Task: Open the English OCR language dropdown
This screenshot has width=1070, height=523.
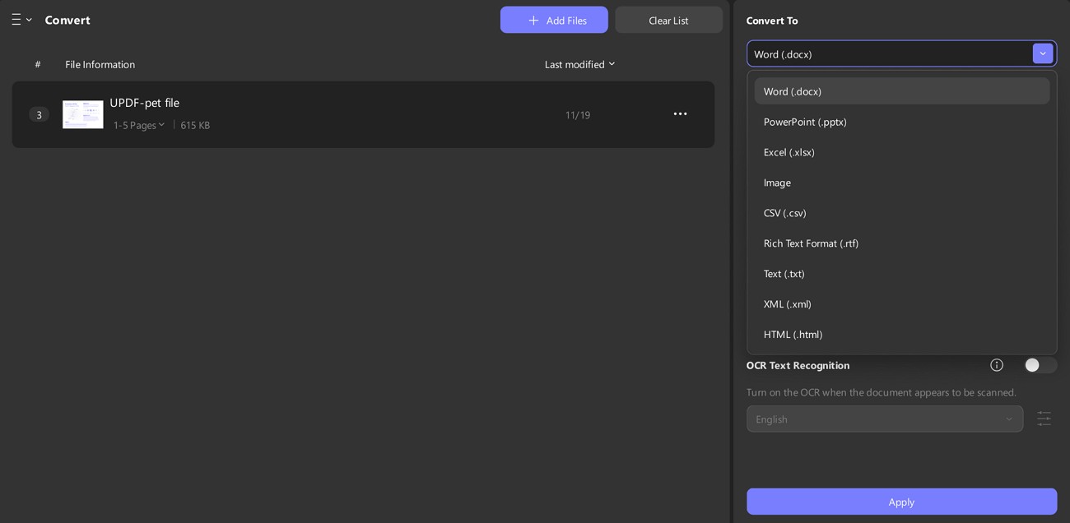Action: click(885, 419)
